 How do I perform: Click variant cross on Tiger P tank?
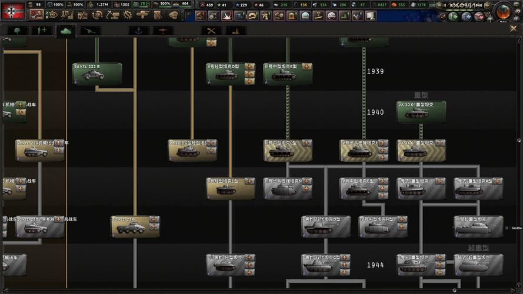(497, 181)
